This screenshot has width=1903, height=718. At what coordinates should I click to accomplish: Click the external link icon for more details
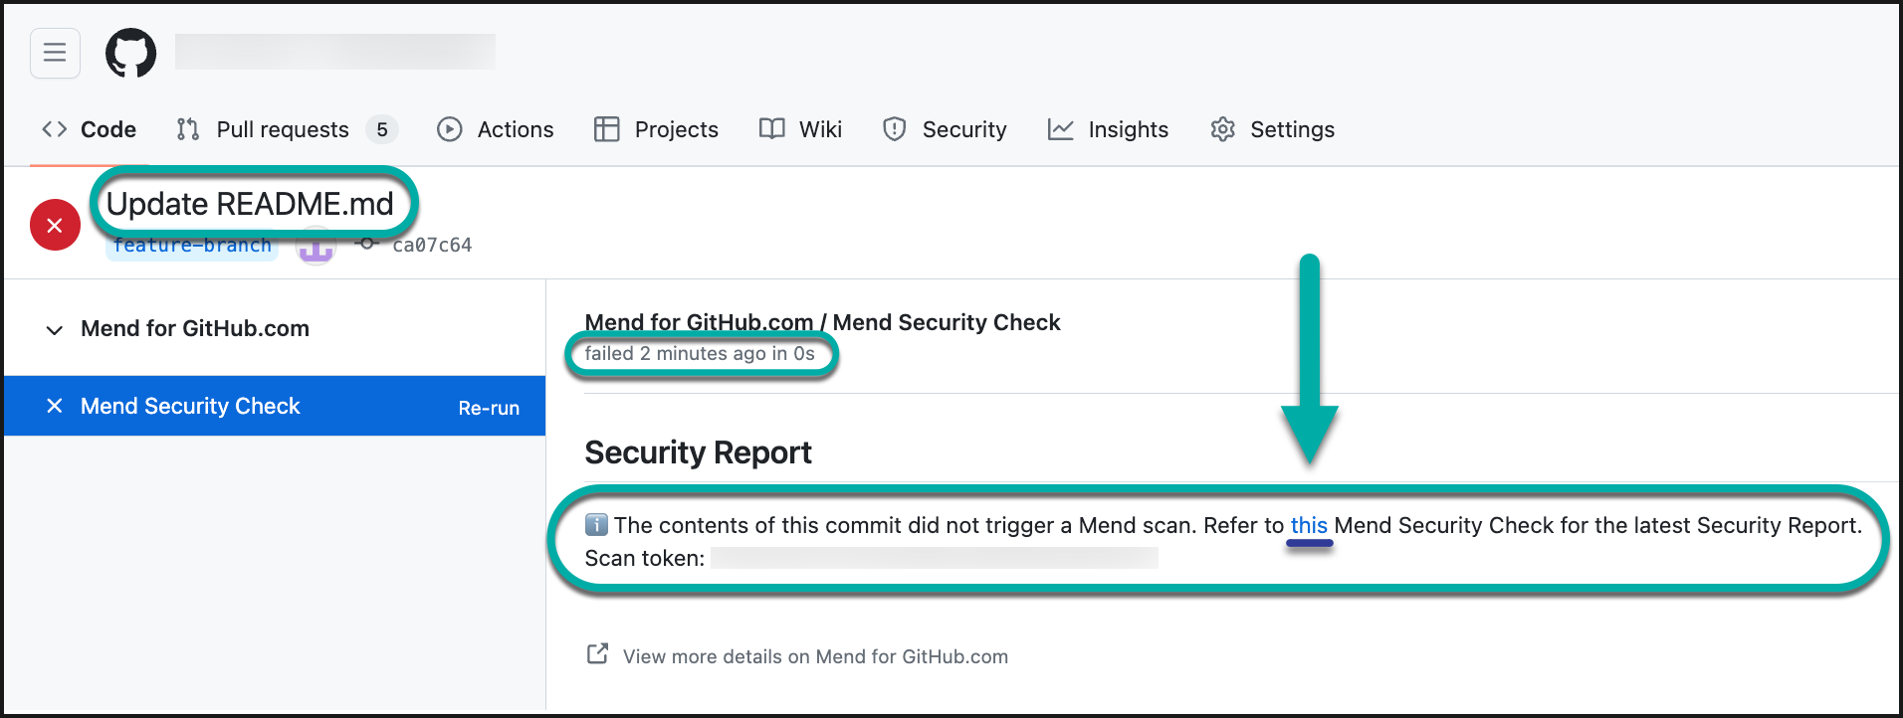coord(597,654)
